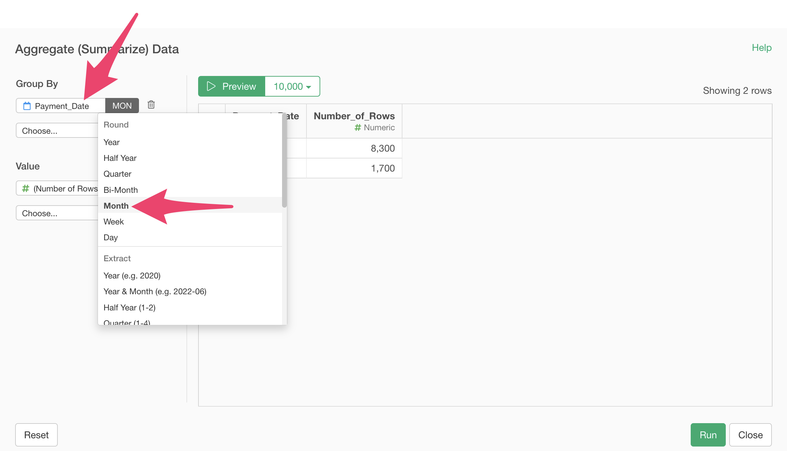Select Week rounding option

114,222
